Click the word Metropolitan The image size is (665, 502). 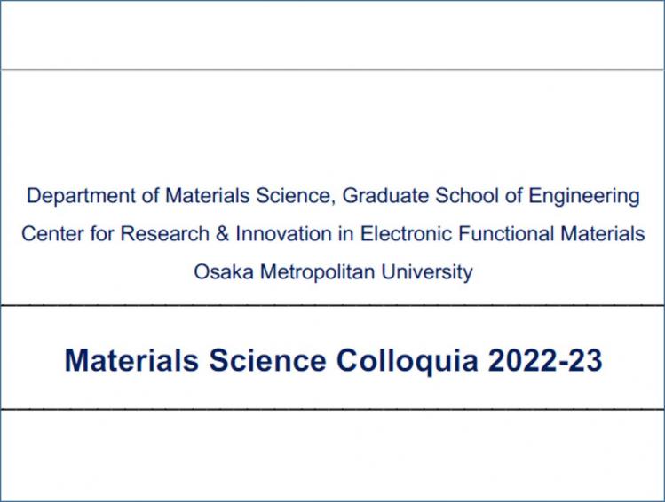coord(317,272)
